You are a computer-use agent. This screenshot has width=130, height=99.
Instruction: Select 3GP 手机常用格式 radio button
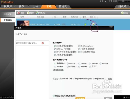click(x=79, y=49)
